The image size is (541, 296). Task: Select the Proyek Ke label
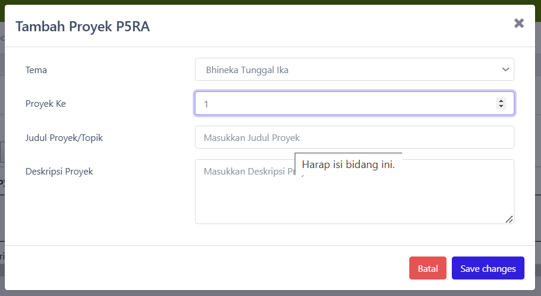(x=45, y=104)
